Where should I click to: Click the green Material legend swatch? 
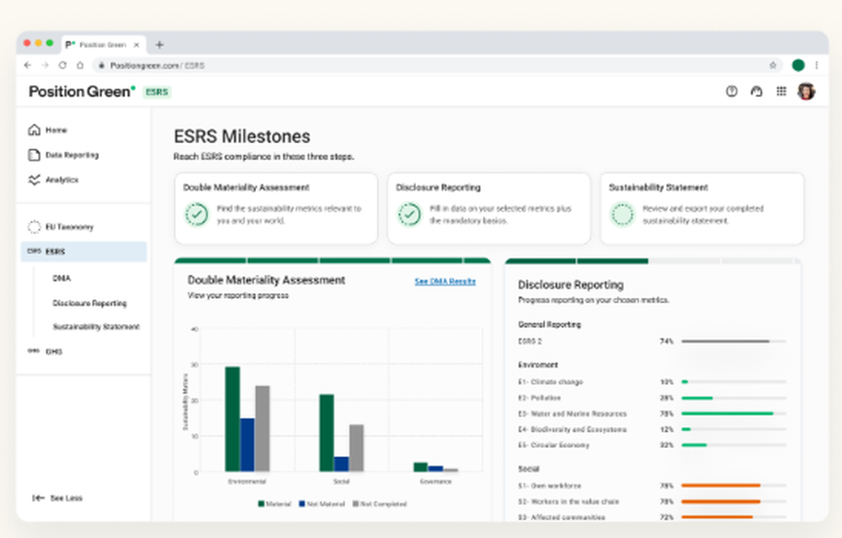click(x=262, y=503)
